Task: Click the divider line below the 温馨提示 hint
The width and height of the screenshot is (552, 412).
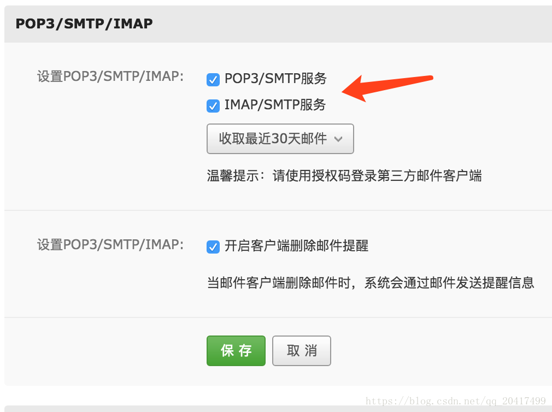Action: click(x=278, y=210)
